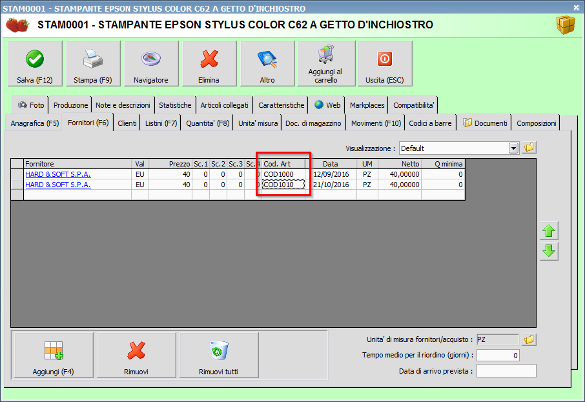Click the UM column header
585x402 pixels.
coord(367,164)
